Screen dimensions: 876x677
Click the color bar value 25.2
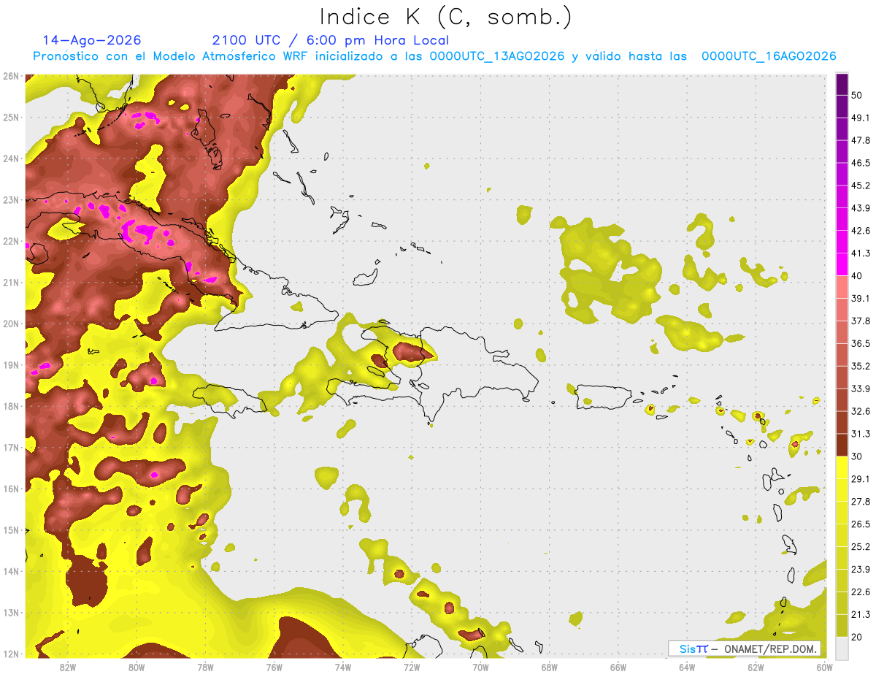[861, 547]
